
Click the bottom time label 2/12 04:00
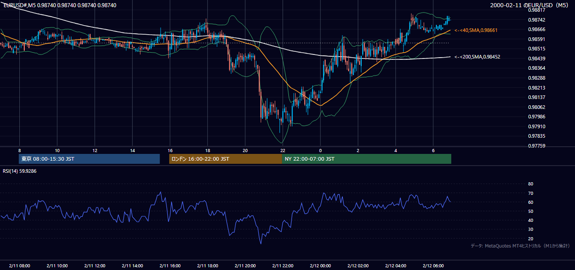coord(395,265)
